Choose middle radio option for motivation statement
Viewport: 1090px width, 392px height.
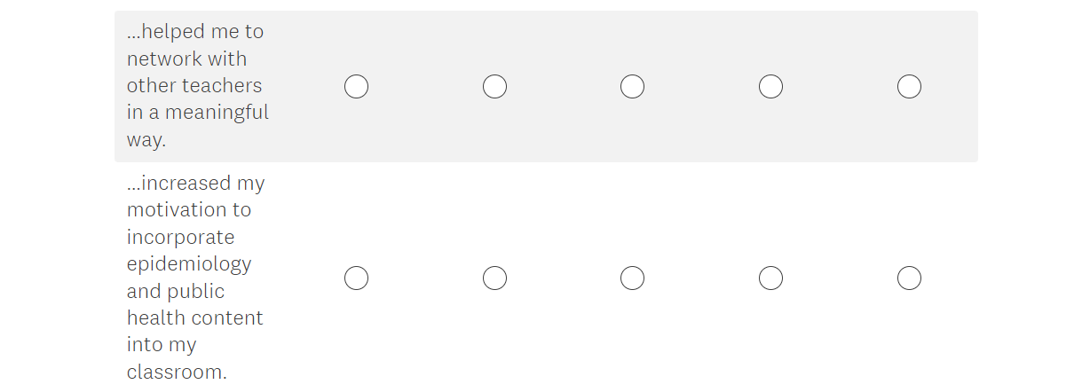632,278
